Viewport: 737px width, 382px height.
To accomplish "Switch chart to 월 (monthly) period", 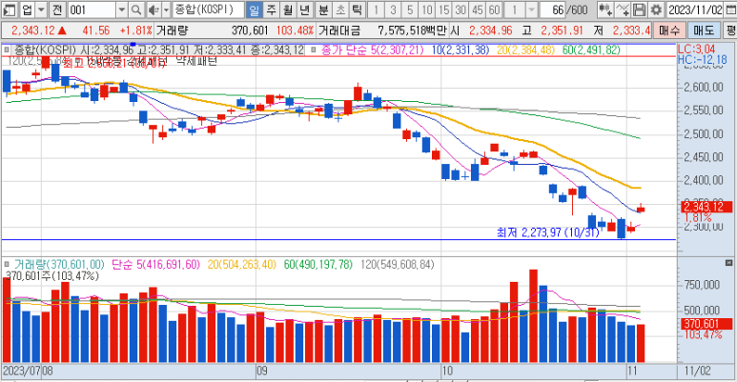I will 287,10.
